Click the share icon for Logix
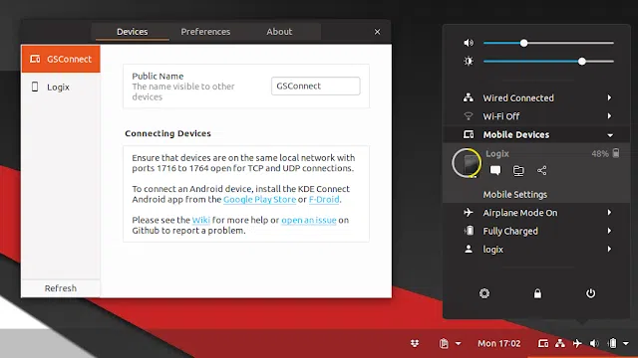Viewport: 638px width, 358px height. coord(541,170)
